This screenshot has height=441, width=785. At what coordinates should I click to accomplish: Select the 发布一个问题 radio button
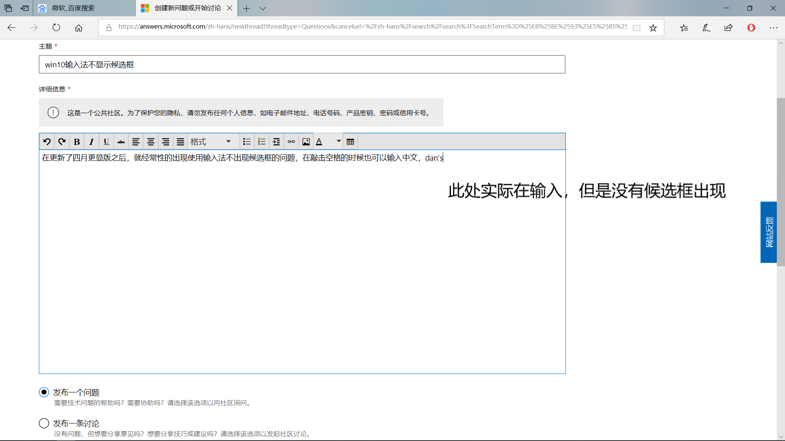click(44, 392)
